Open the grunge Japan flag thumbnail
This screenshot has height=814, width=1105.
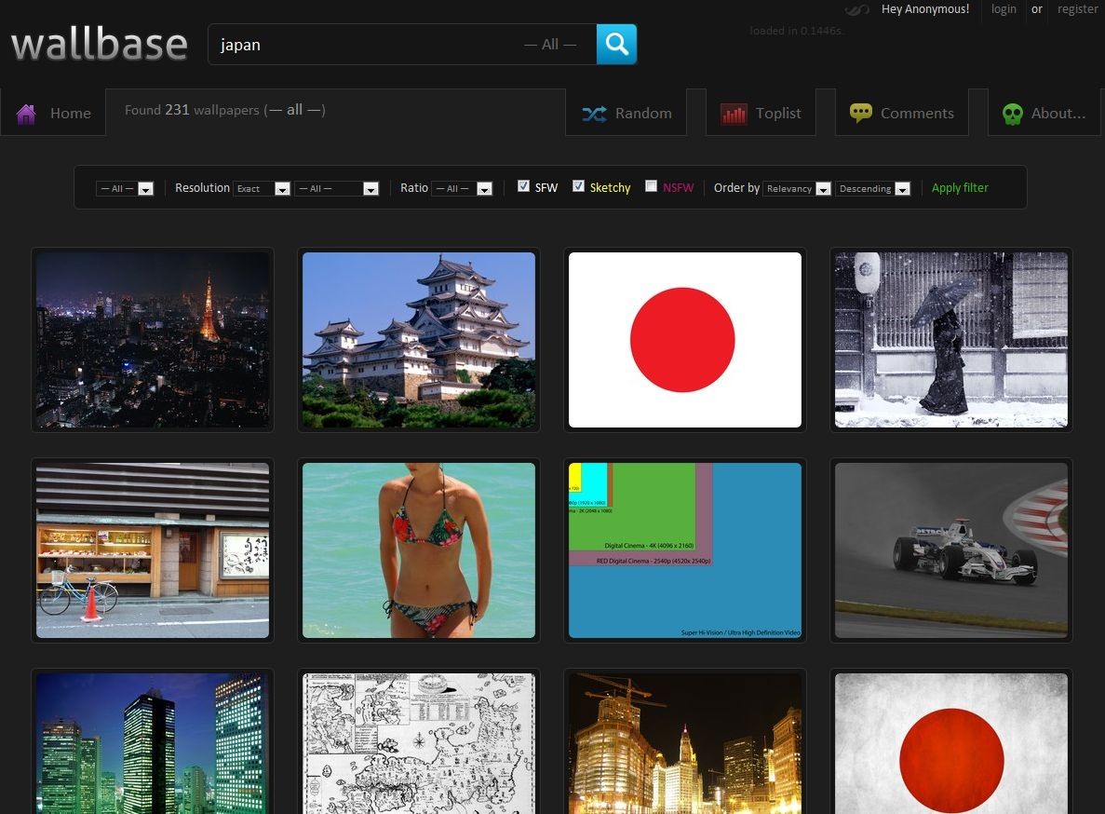[x=951, y=743]
